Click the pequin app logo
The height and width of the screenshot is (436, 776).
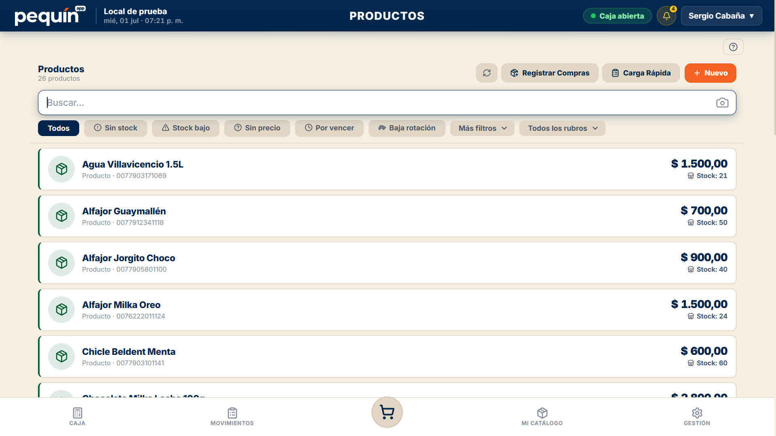pos(50,16)
